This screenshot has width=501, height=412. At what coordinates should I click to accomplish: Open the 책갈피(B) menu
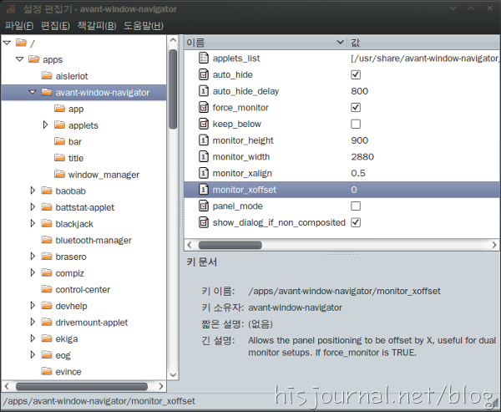[97, 26]
